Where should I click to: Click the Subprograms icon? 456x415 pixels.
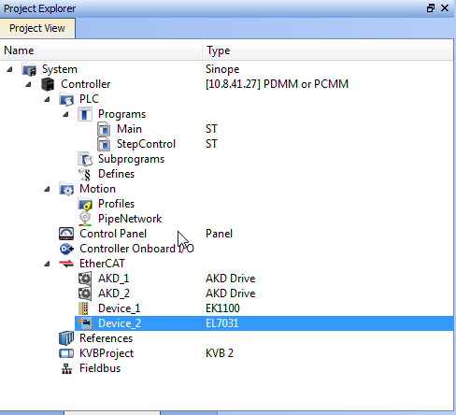point(85,159)
